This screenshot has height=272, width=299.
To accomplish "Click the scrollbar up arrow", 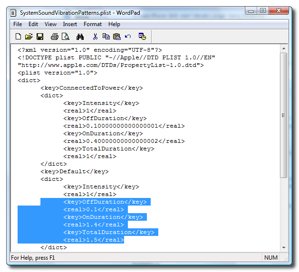I will click(284, 48).
